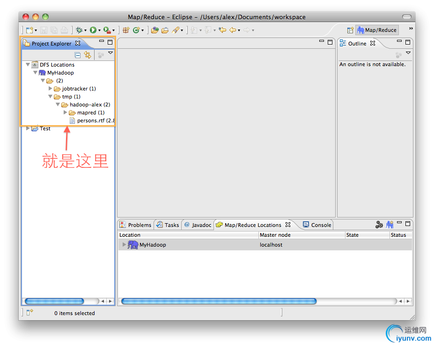Screen dimensions: 434x346
Task: Switch to the Javadoc tab
Action: (198, 225)
